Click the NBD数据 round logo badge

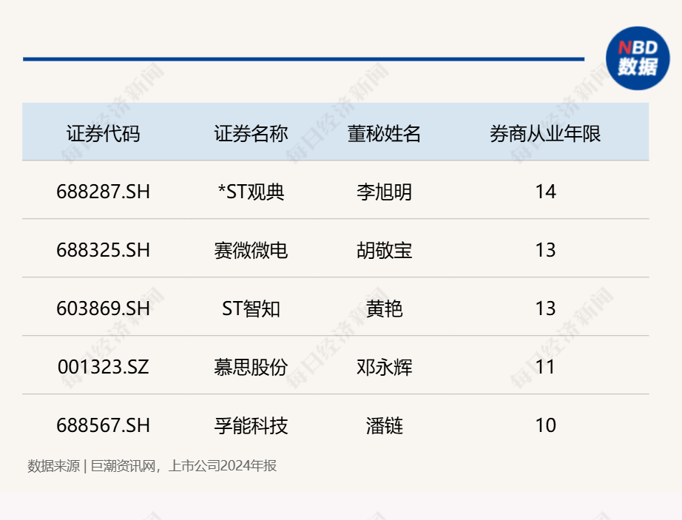pyautogui.click(x=638, y=58)
